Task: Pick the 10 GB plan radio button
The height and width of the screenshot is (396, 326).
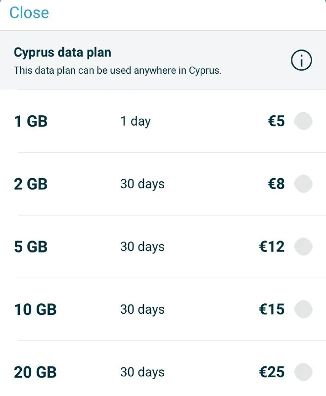Action: point(303,309)
